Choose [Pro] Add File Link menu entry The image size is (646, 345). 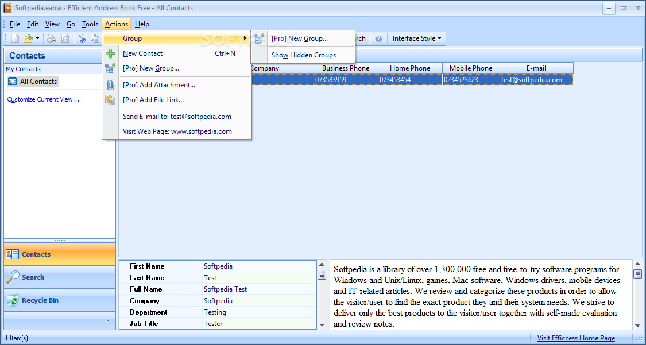176,100
